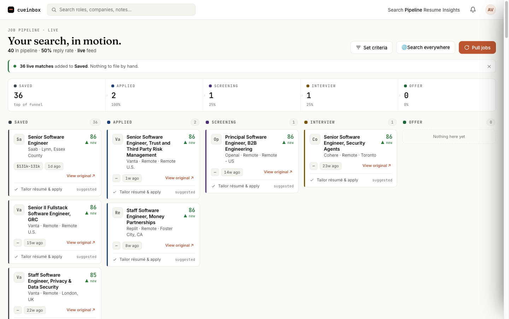Click the minus button on 15w ago card
The height and width of the screenshot is (319, 509).
pyautogui.click(x=18, y=243)
